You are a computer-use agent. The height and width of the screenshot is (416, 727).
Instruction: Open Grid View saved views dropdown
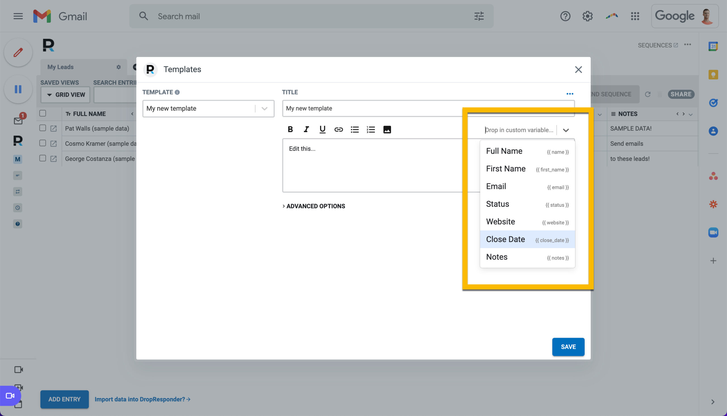(x=65, y=95)
